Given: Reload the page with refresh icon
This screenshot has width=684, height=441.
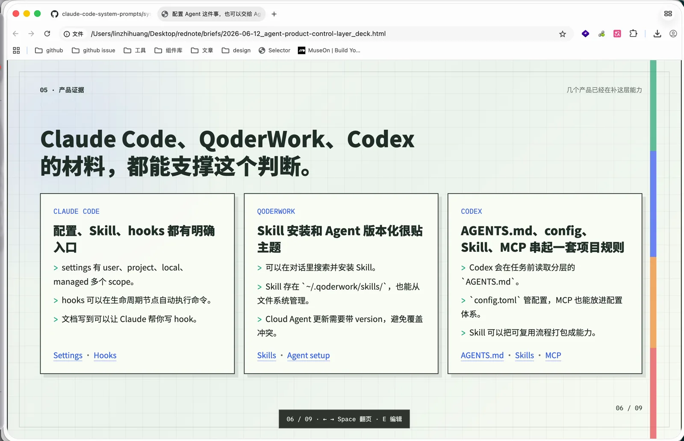Looking at the screenshot, I should tap(47, 34).
